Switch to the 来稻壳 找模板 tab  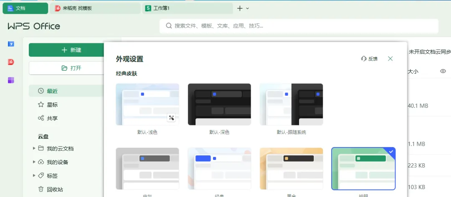coord(95,8)
